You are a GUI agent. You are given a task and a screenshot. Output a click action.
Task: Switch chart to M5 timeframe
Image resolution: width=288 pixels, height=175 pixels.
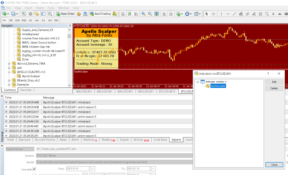(x=11, y=20)
